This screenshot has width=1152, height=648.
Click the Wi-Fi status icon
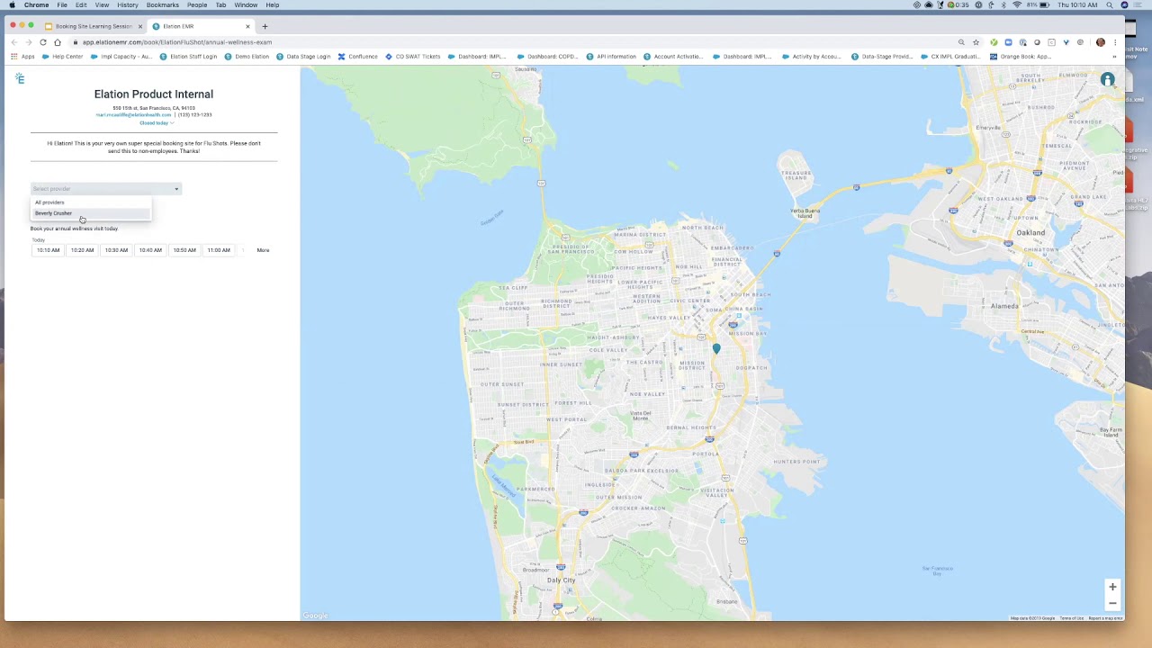click(1017, 5)
